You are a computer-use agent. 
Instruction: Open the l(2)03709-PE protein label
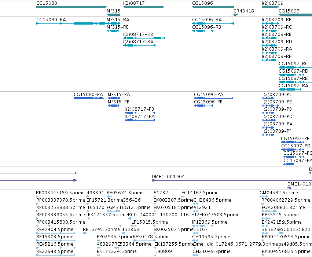point(277,102)
